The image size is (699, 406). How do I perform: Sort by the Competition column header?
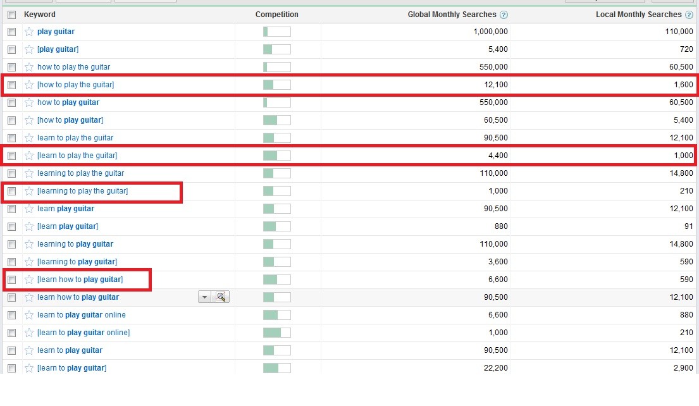[276, 15]
